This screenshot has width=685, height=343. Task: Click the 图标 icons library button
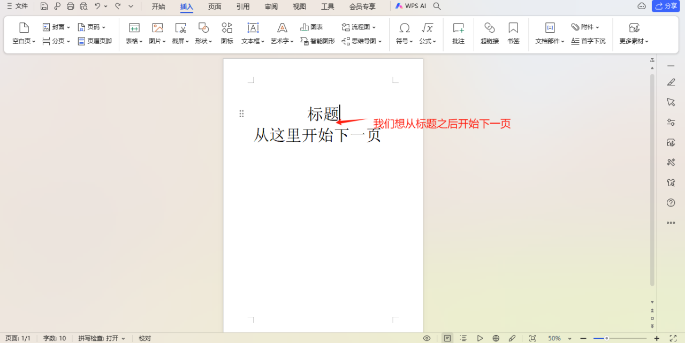pyautogui.click(x=227, y=33)
